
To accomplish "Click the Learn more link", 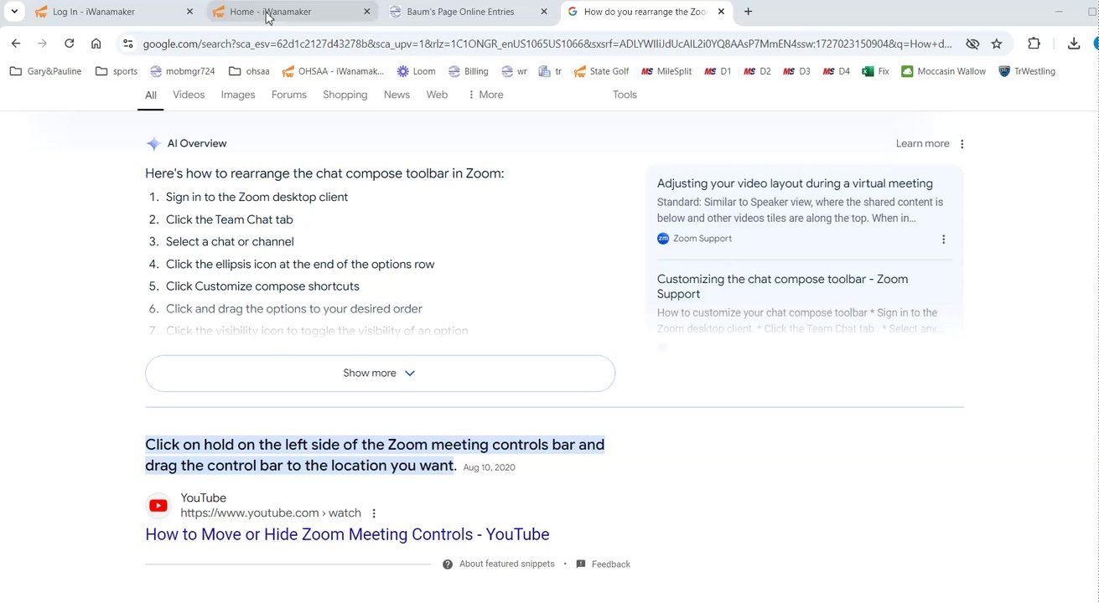I will 922,144.
